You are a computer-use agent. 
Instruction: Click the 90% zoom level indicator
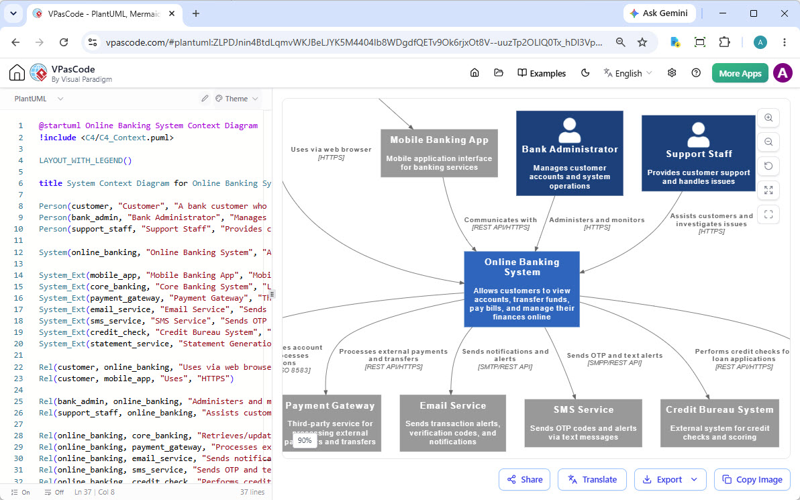click(x=305, y=440)
